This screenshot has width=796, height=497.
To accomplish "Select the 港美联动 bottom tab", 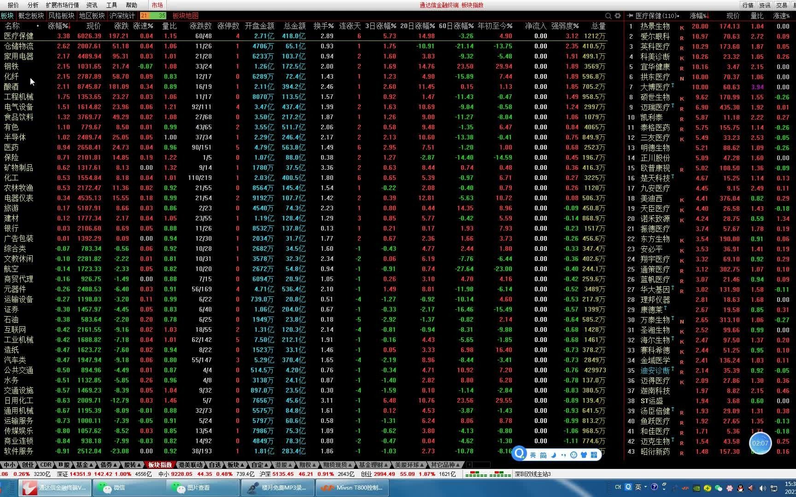I will click(191, 465).
